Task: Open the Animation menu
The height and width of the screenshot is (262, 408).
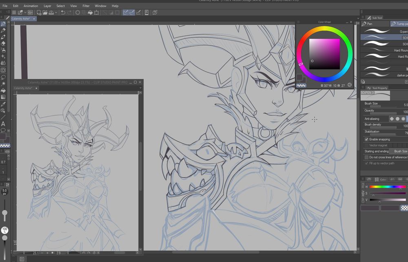Action: (x=31, y=6)
